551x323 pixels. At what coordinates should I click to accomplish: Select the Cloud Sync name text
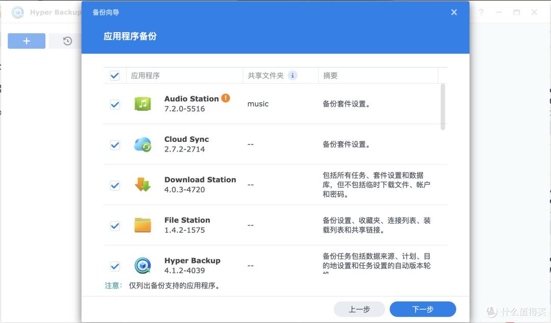[x=187, y=139]
